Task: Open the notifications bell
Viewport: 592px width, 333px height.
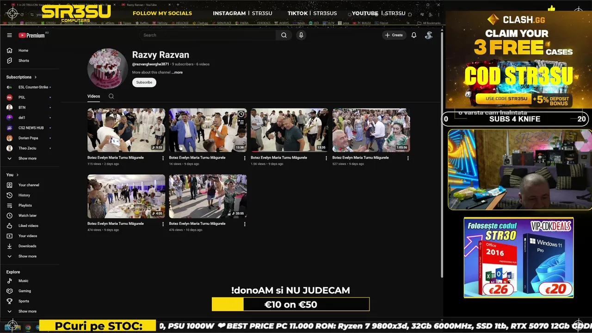Action: [x=414, y=35]
